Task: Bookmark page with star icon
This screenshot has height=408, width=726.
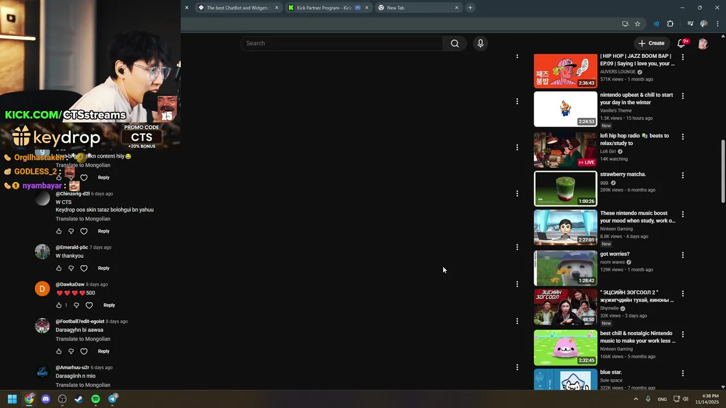Action: (638, 24)
